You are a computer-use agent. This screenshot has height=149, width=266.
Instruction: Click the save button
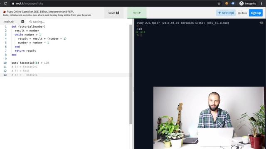113,13
